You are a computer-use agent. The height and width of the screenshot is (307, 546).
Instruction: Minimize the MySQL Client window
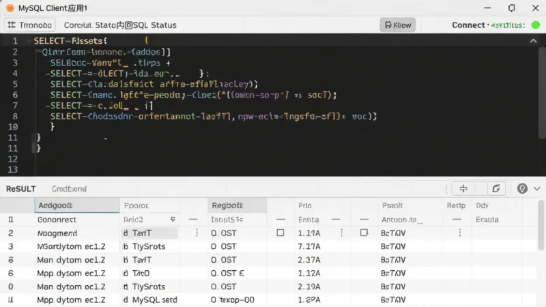click(487, 8)
